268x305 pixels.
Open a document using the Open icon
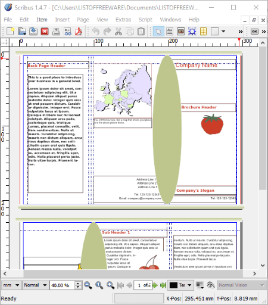coord(22,32)
